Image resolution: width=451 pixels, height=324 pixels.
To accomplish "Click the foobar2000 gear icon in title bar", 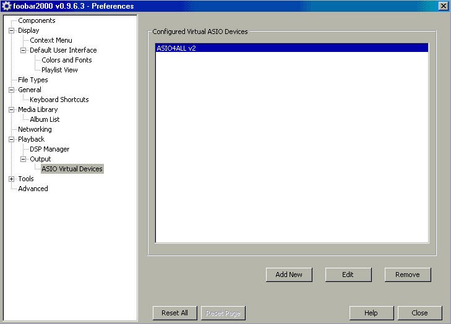I will pyautogui.click(x=6, y=6).
